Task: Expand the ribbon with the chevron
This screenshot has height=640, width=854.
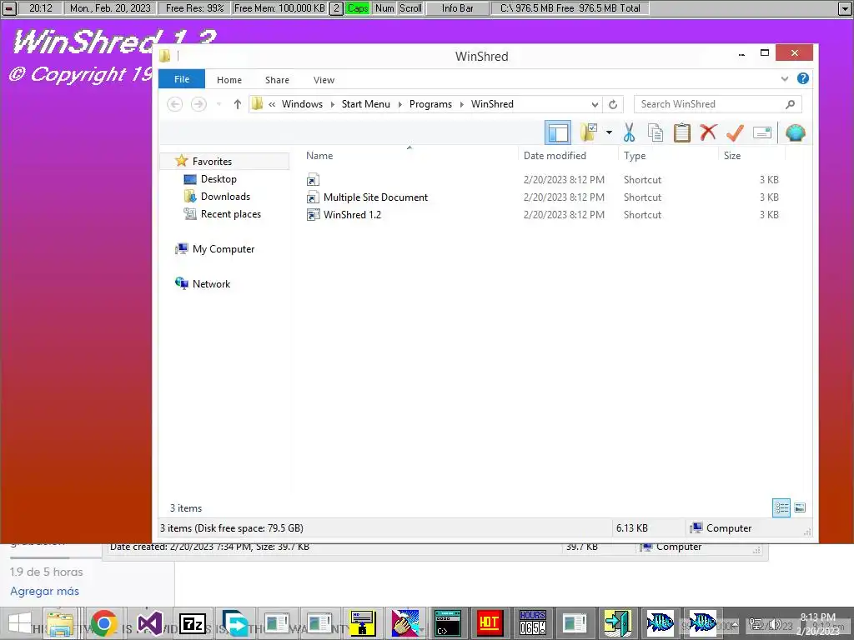Action: coord(785,79)
